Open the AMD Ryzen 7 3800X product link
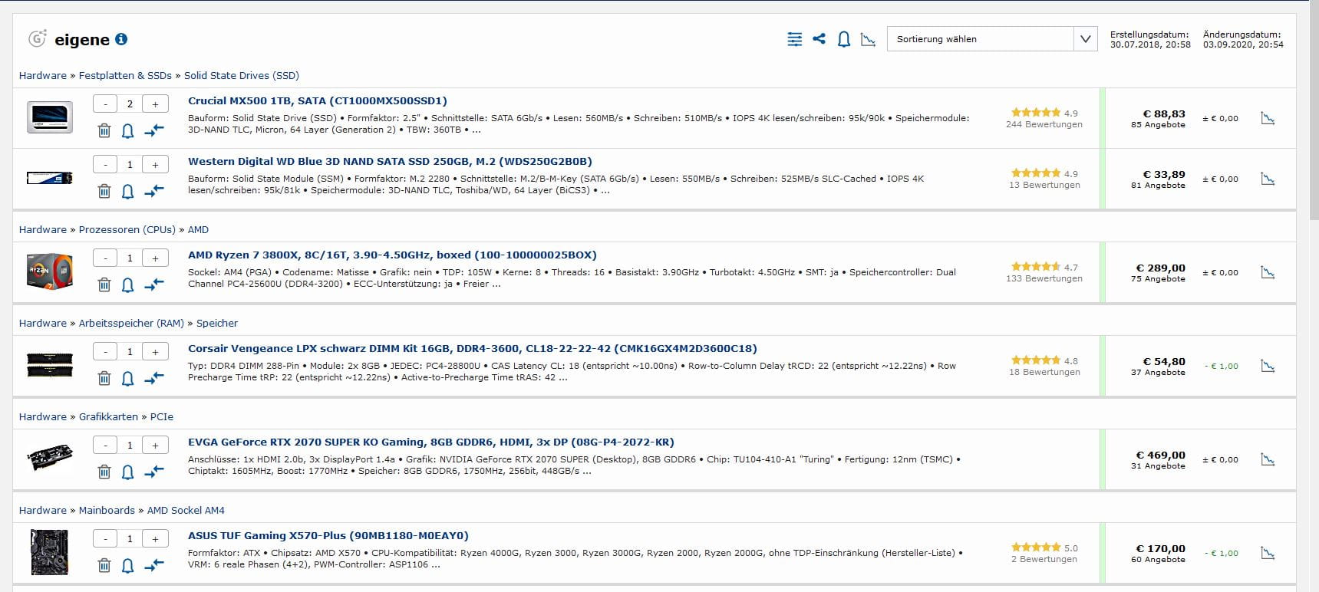 pyautogui.click(x=392, y=255)
